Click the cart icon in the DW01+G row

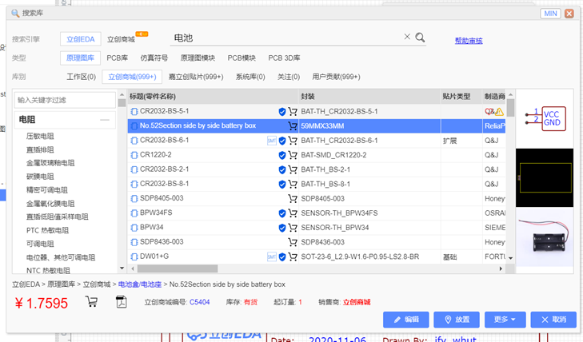coord(293,256)
